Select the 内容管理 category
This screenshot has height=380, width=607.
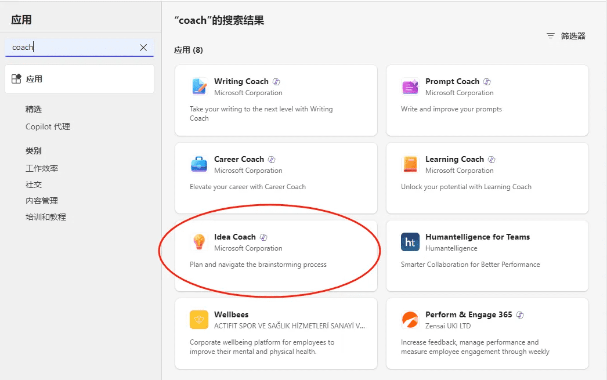point(42,201)
